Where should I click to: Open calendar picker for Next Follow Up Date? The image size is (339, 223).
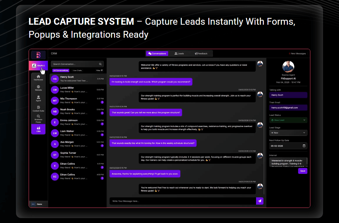304,146
